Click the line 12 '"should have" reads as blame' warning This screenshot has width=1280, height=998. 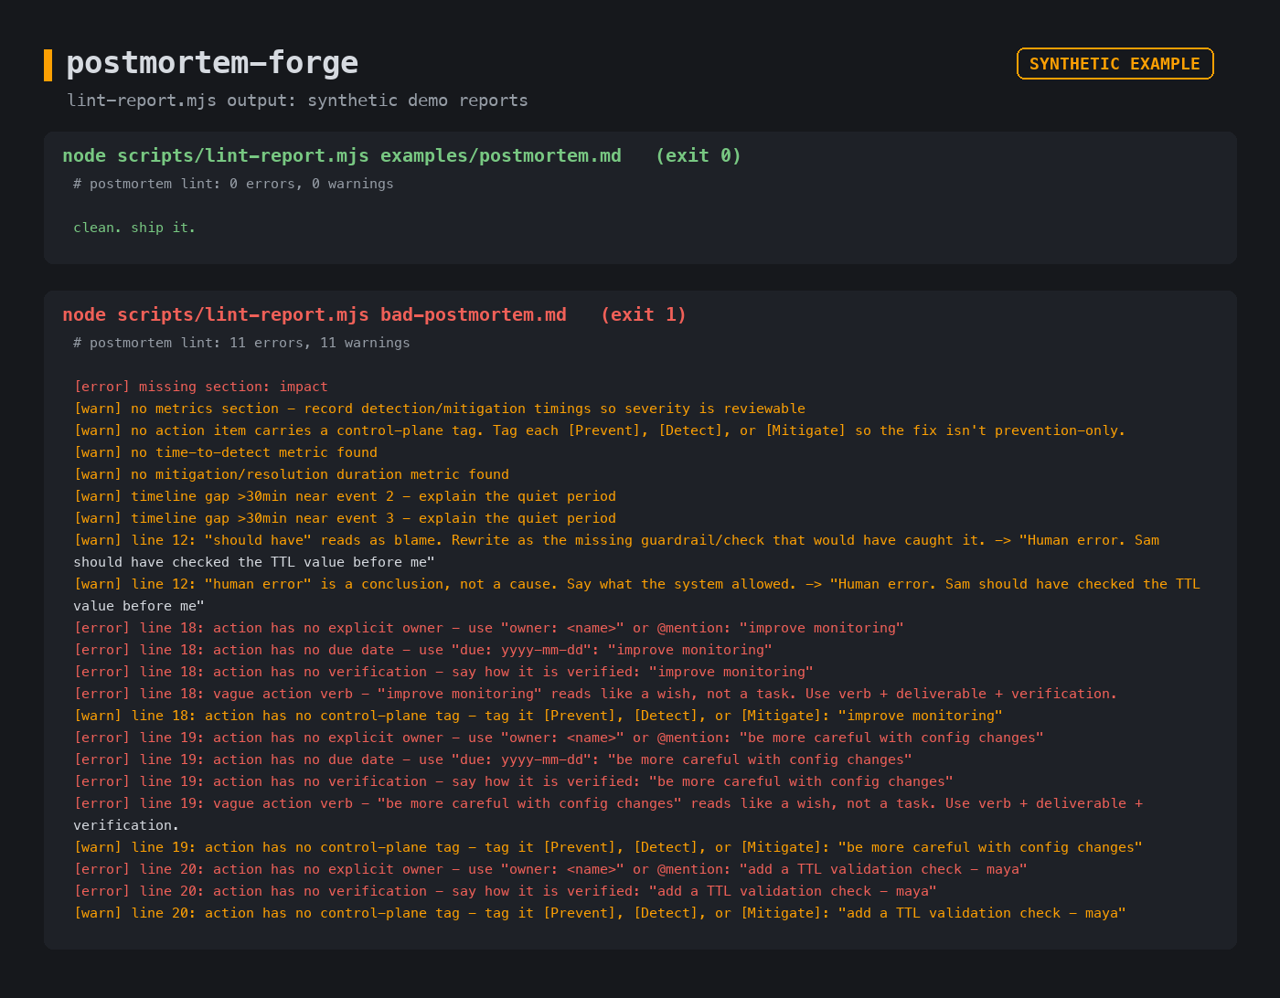[x=616, y=551]
